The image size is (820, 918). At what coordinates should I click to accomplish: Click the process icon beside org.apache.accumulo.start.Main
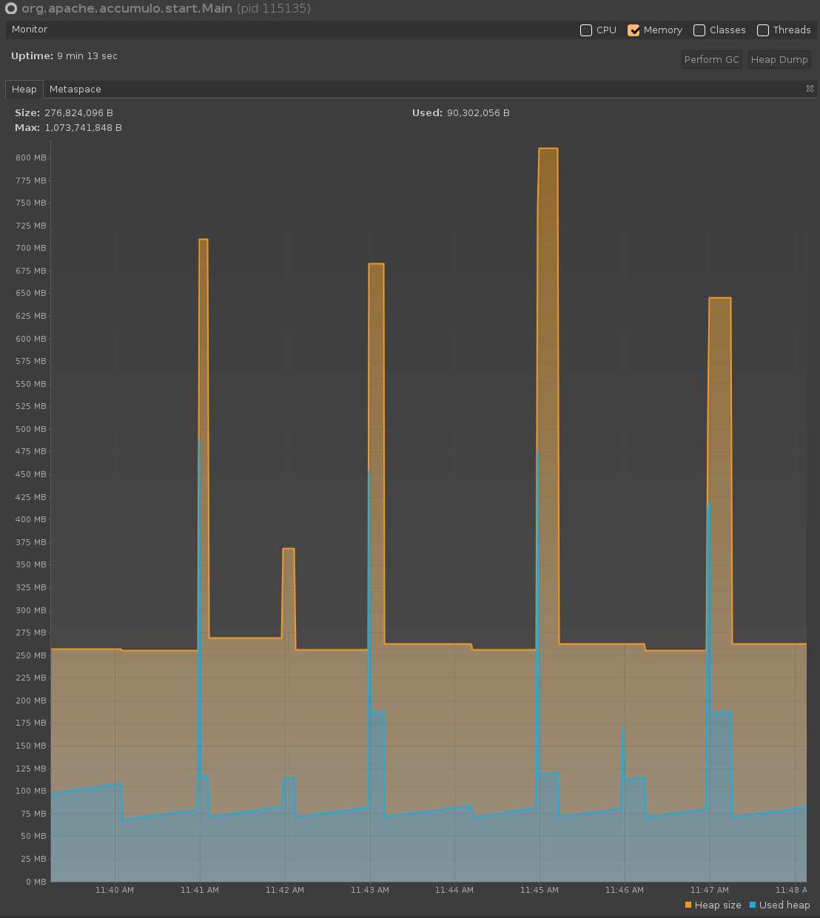tap(11, 9)
